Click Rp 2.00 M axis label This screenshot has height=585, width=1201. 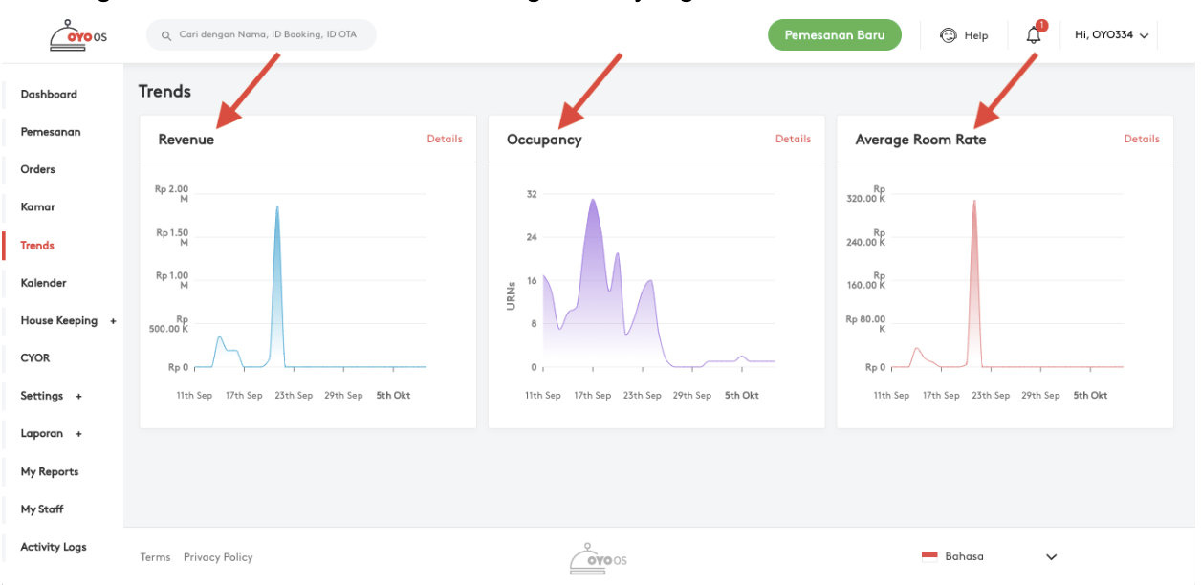pyautogui.click(x=172, y=194)
